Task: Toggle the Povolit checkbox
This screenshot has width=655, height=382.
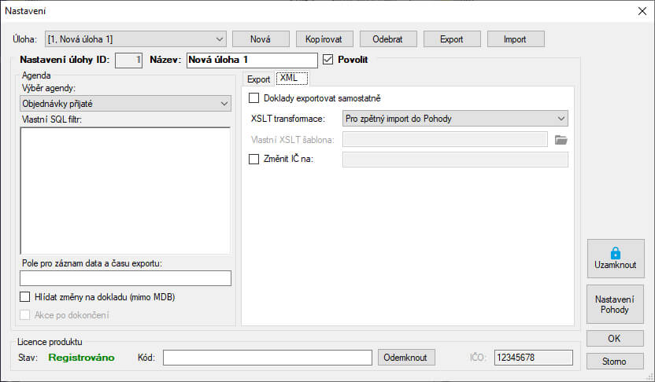Action: 329,60
